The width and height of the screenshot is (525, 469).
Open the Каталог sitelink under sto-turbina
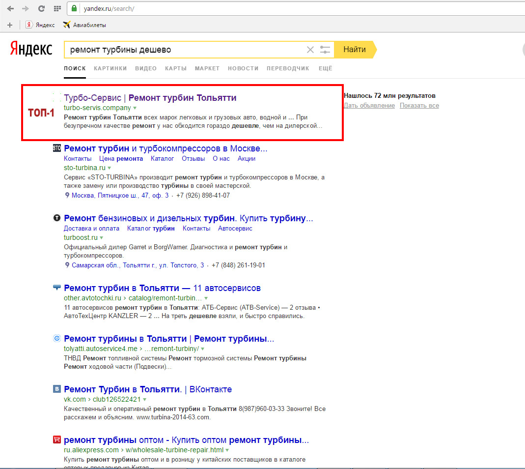click(163, 159)
